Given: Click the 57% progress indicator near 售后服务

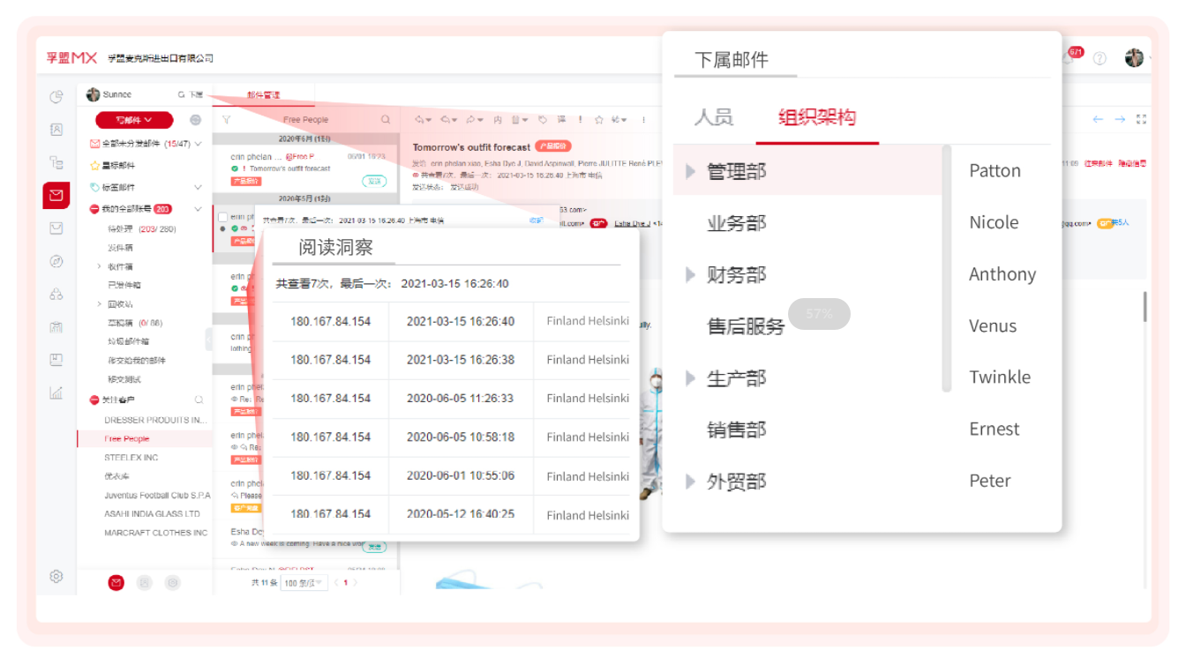Looking at the screenshot, I should (819, 314).
